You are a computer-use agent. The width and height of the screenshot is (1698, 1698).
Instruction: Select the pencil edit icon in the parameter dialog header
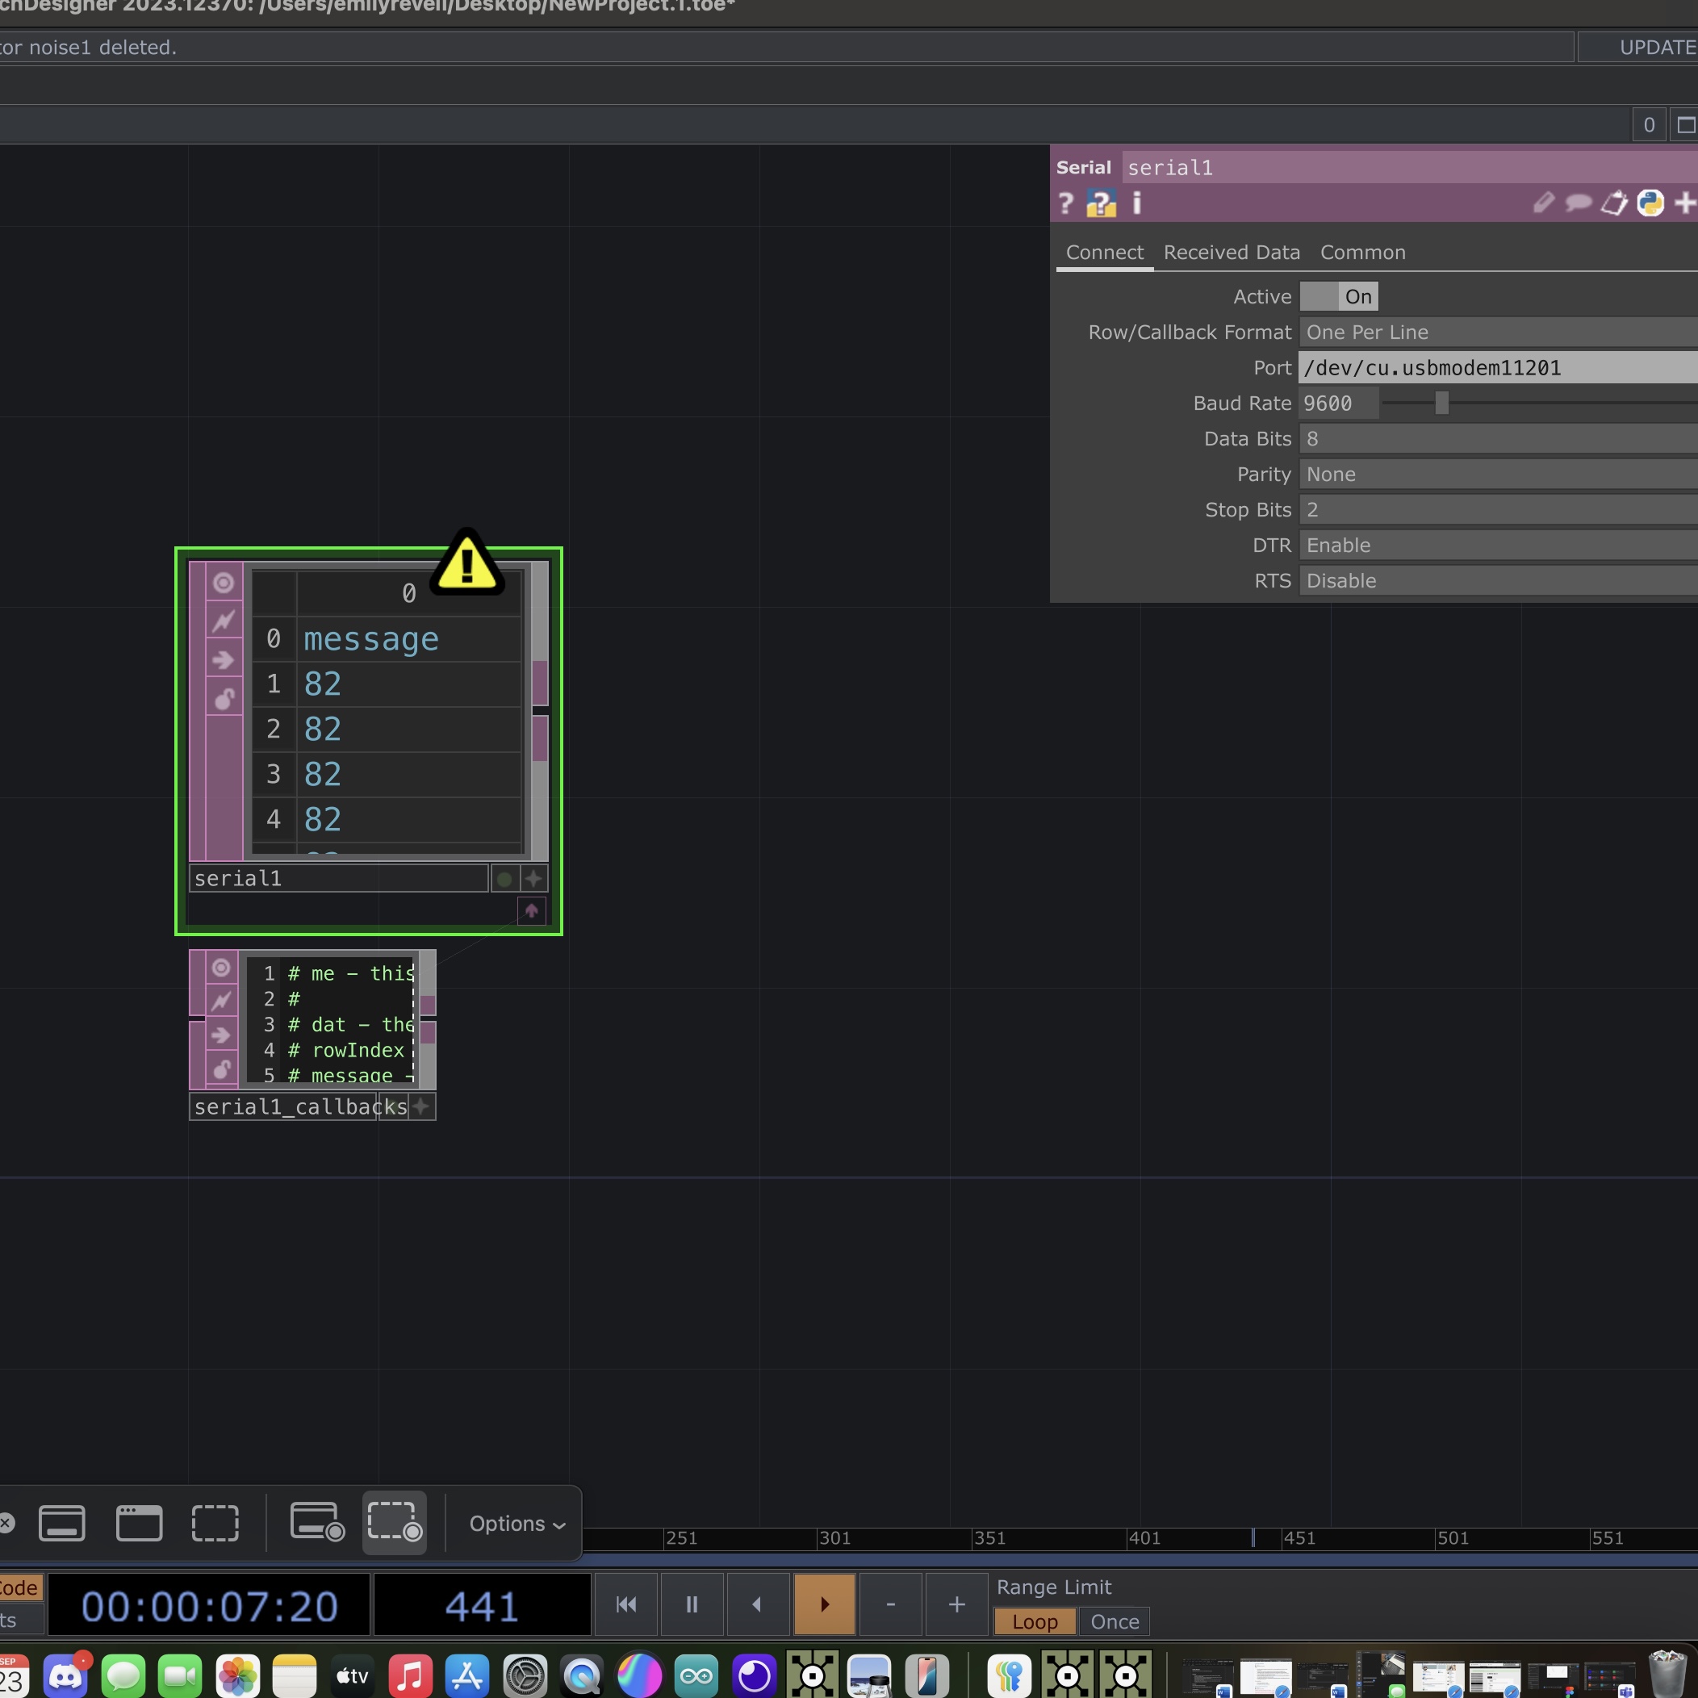click(1543, 203)
